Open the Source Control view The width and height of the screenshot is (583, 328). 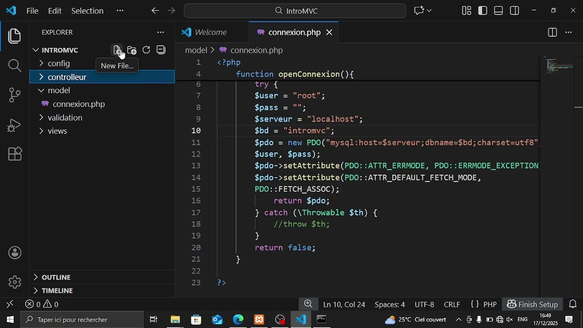pos(15,95)
